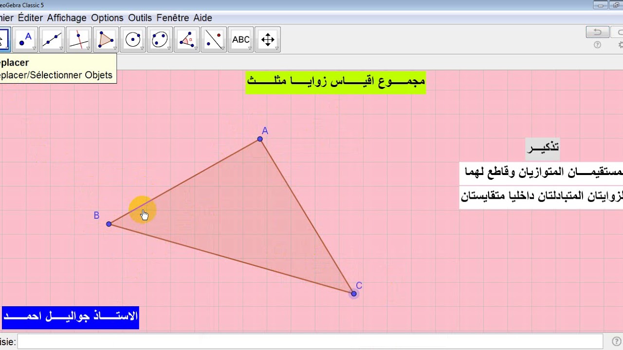Select the 'تذكير' text label
This screenshot has width=623, height=350.
tap(543, 148)
